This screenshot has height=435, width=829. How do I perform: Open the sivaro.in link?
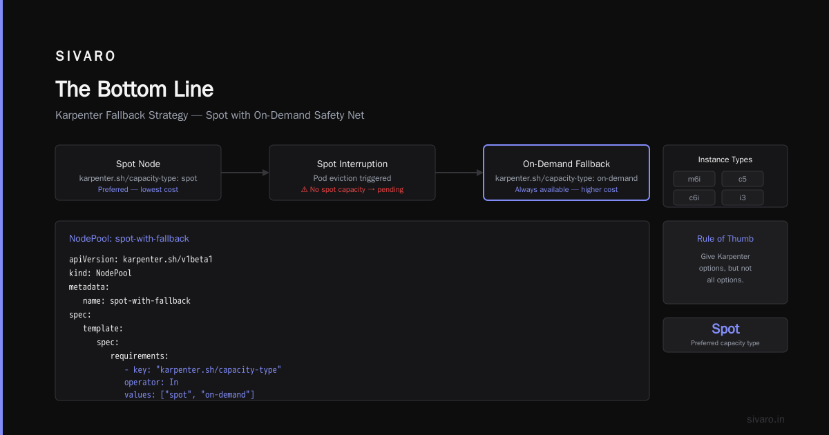pyautogui.click(x=766, y=419)
